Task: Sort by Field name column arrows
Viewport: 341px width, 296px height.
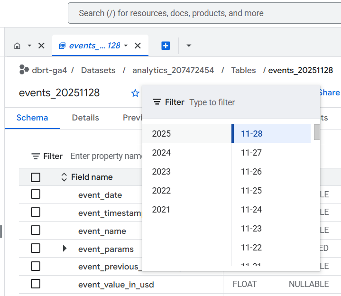Action: coord(65,177)
